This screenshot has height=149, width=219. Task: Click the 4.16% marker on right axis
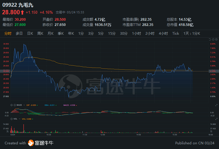tap(214, 71)
